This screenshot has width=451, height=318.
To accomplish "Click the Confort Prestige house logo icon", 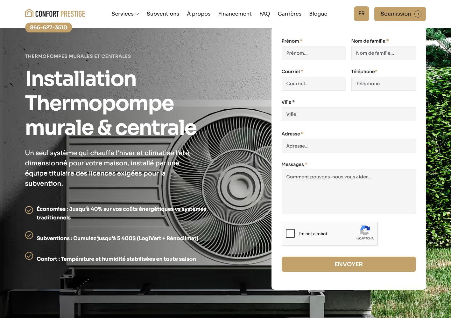I will (29, 13).
